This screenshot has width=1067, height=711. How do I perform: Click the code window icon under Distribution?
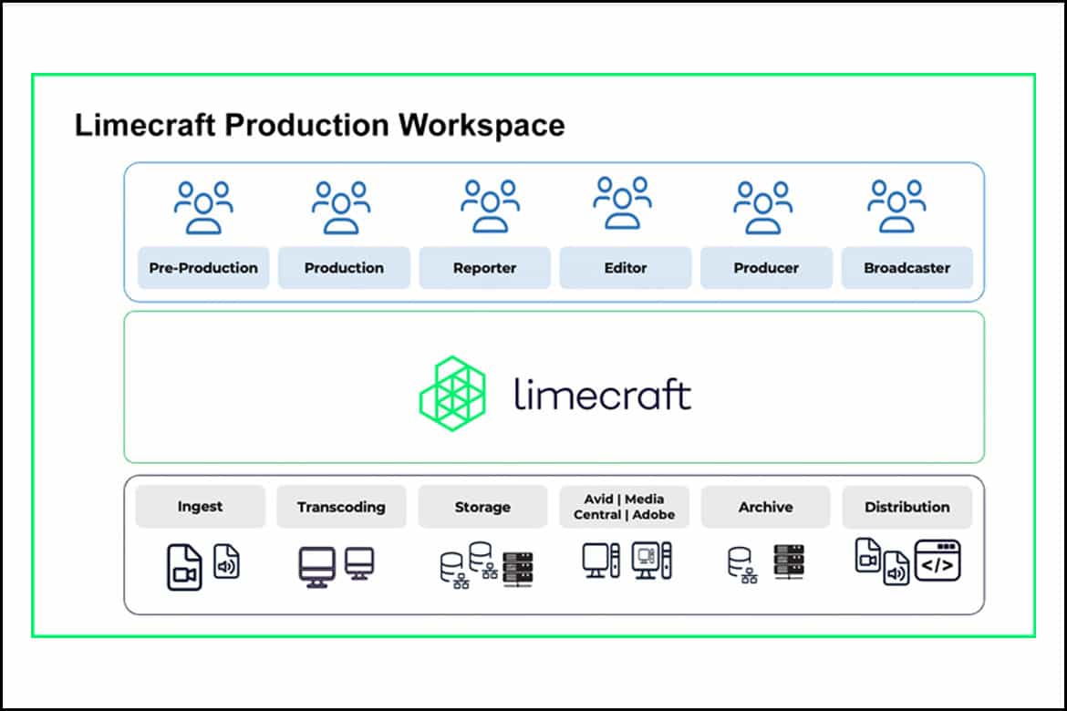938,561
